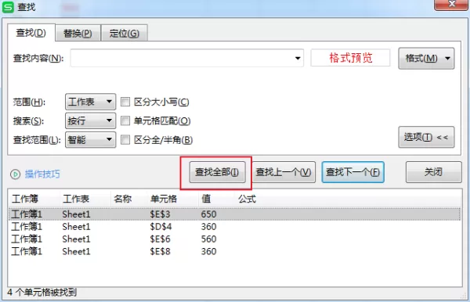Screen dimensions: 470x302
Task: Close the 查找 dialog with the X button
Action: 452,5
